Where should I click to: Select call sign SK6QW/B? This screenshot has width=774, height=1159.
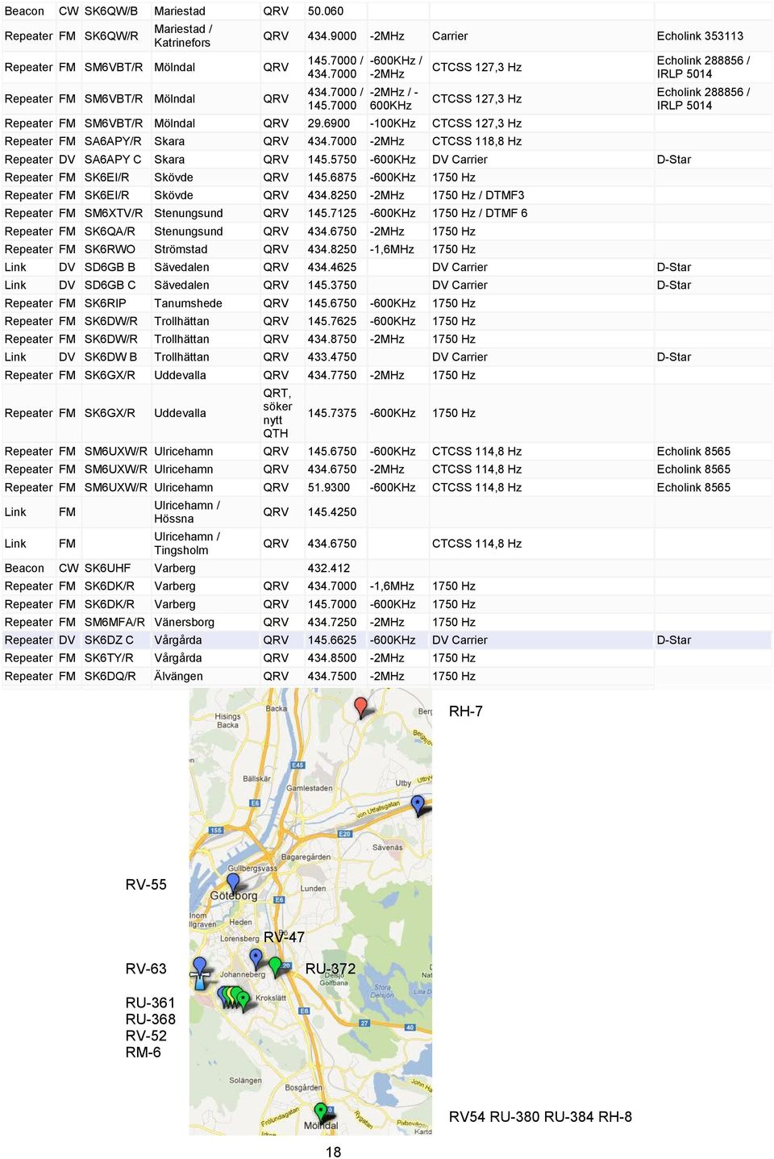coord(111,11)
